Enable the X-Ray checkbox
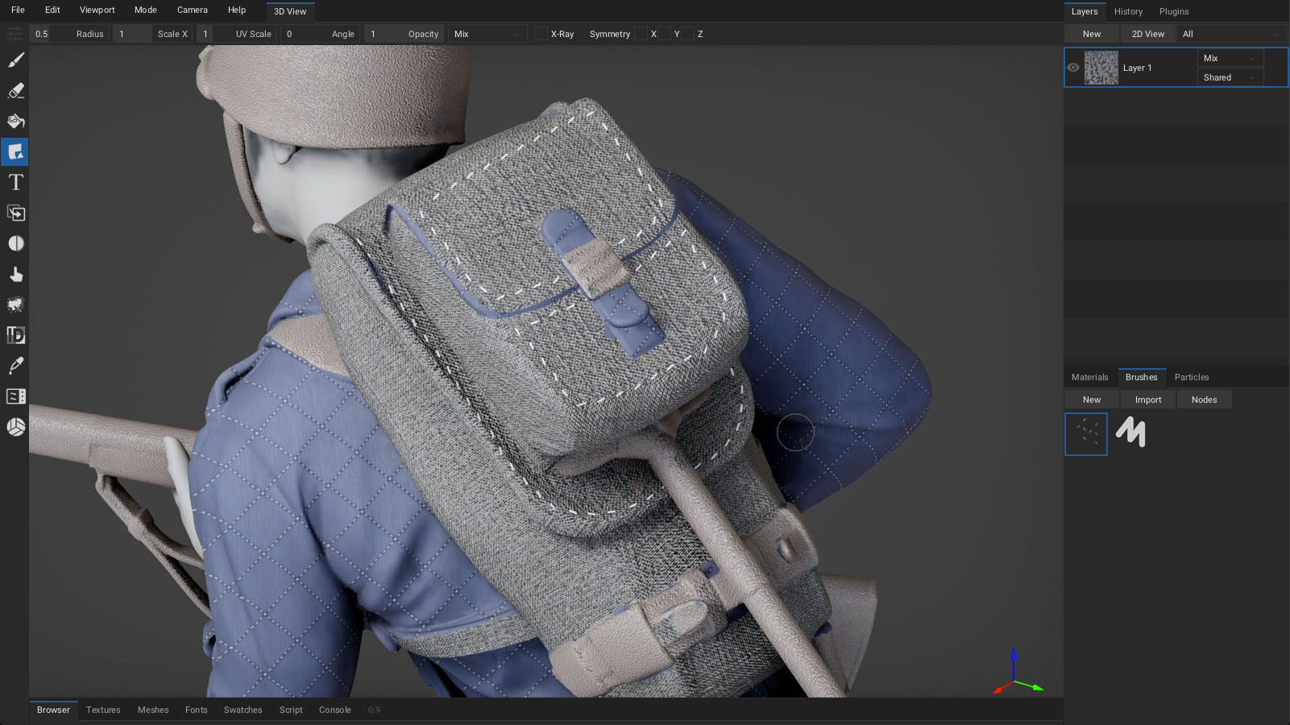The height and width of the screenshot is (725, 1290). [539, 34]
